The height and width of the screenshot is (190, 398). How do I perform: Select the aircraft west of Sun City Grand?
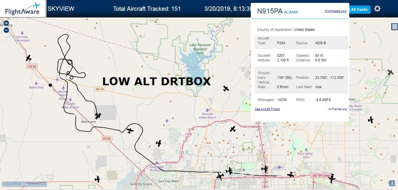pyautogui.click(x=97, y=179)
